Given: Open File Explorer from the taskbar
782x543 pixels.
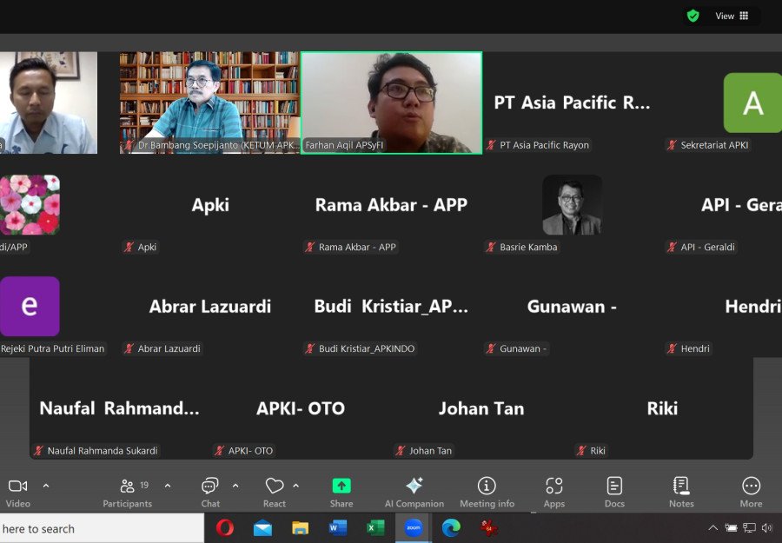Looking at the screenshot, I should (301, 527).
